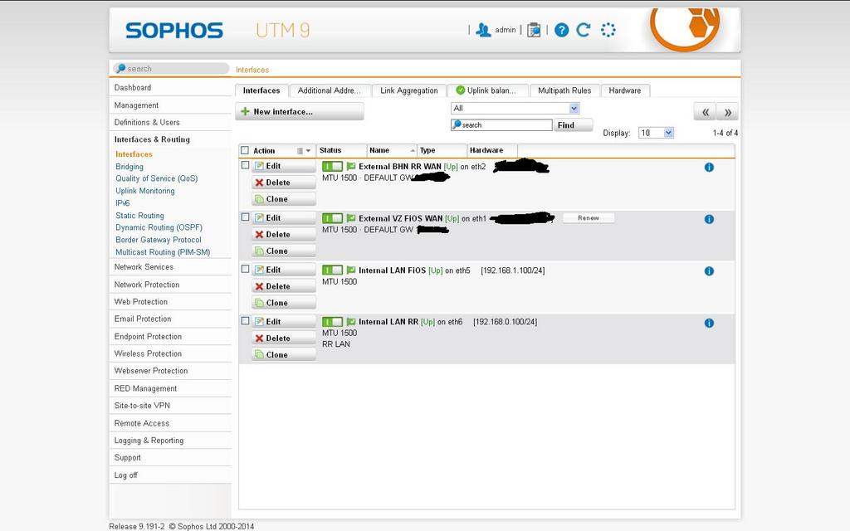
Task: Open Uplink Monitoring in the sidebar
Action: (144, 191)
